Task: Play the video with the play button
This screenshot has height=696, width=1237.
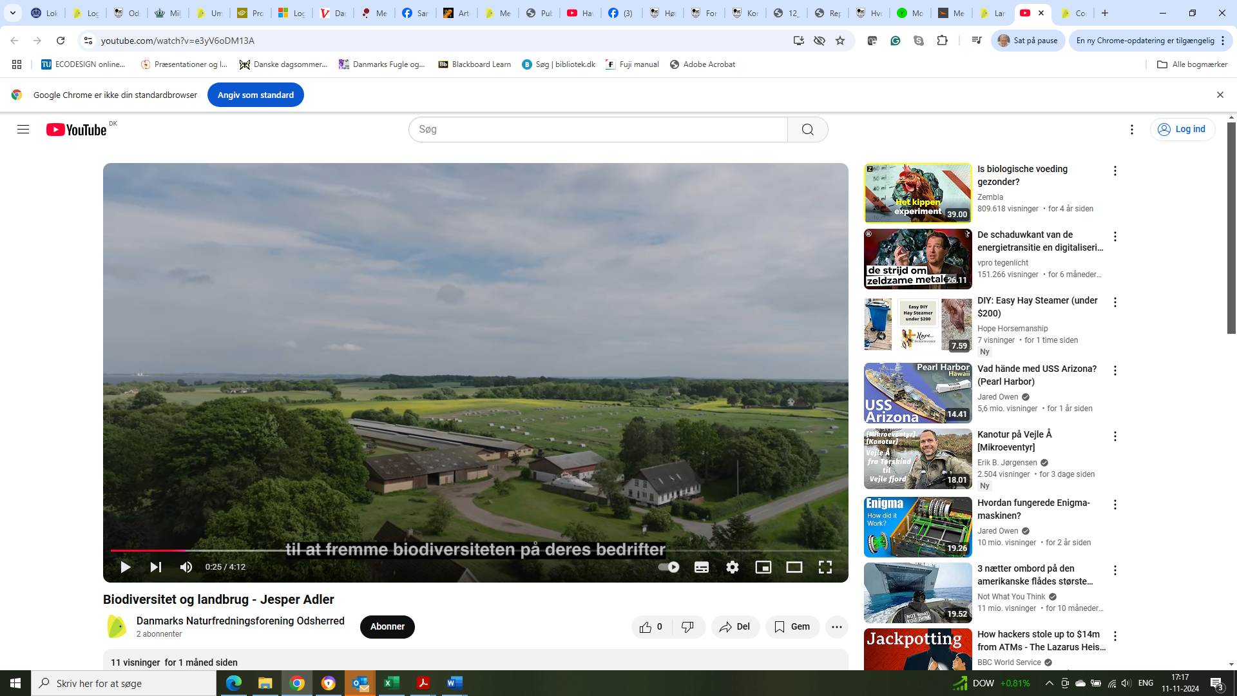Action: coord(125,567)
